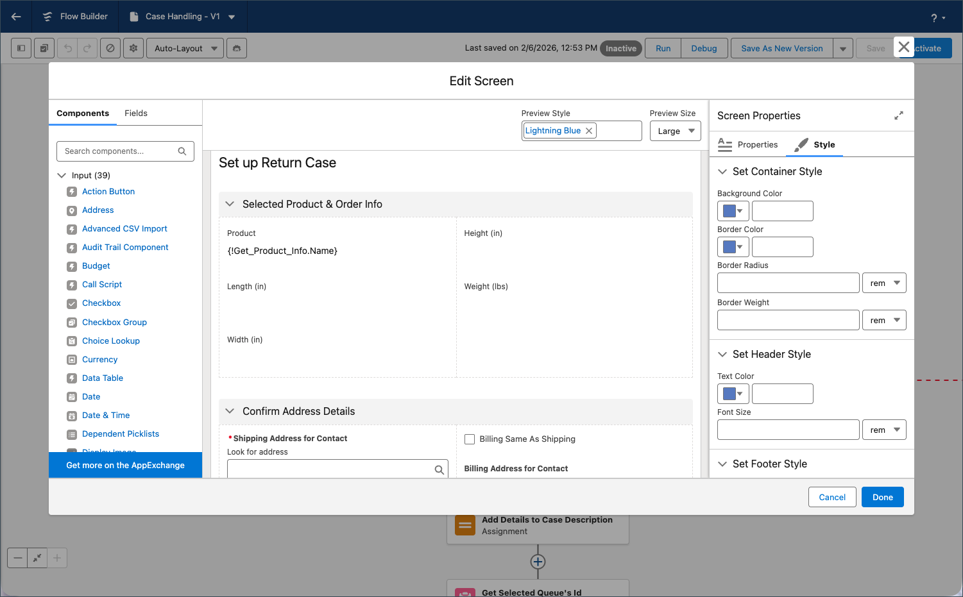Check Billing Same As Shipping
963x597 pixels.
click(x=470, y=439)
